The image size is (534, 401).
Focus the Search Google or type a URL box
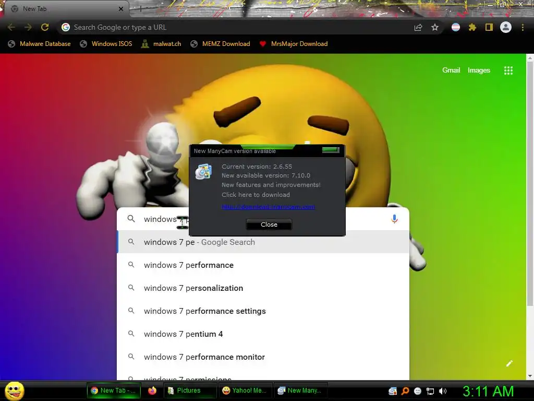(x=235, y=27)
